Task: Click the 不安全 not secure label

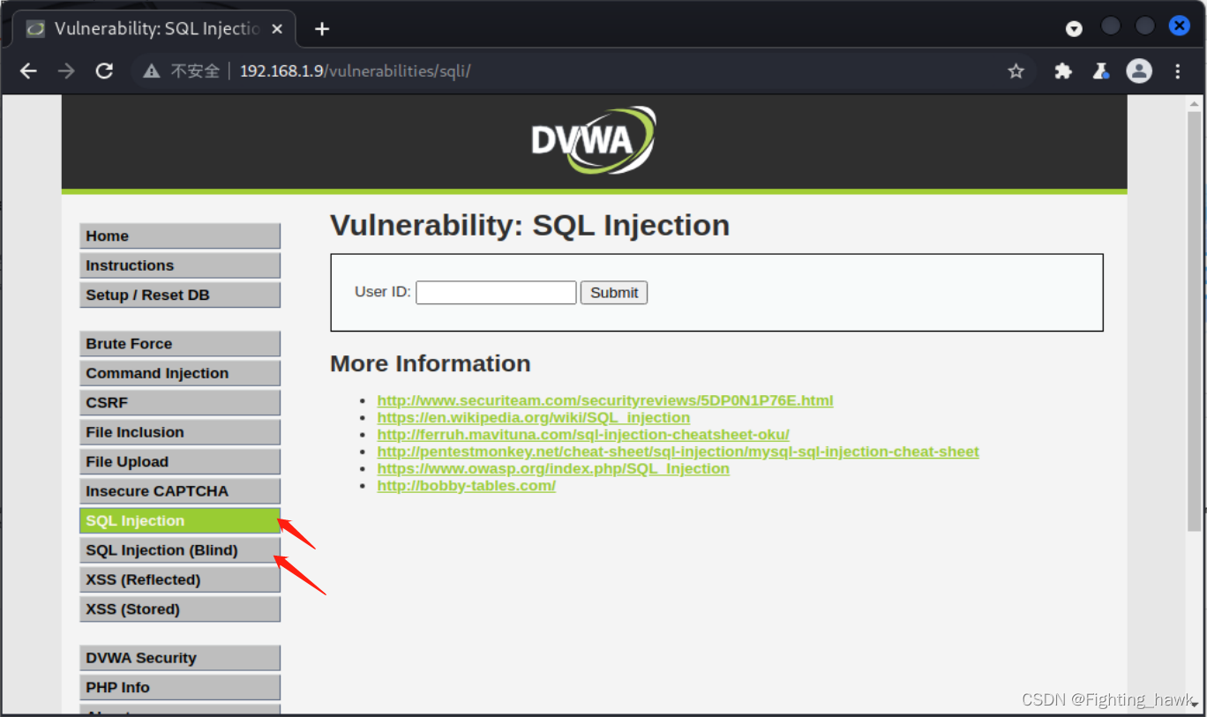Action: point(195,71)
